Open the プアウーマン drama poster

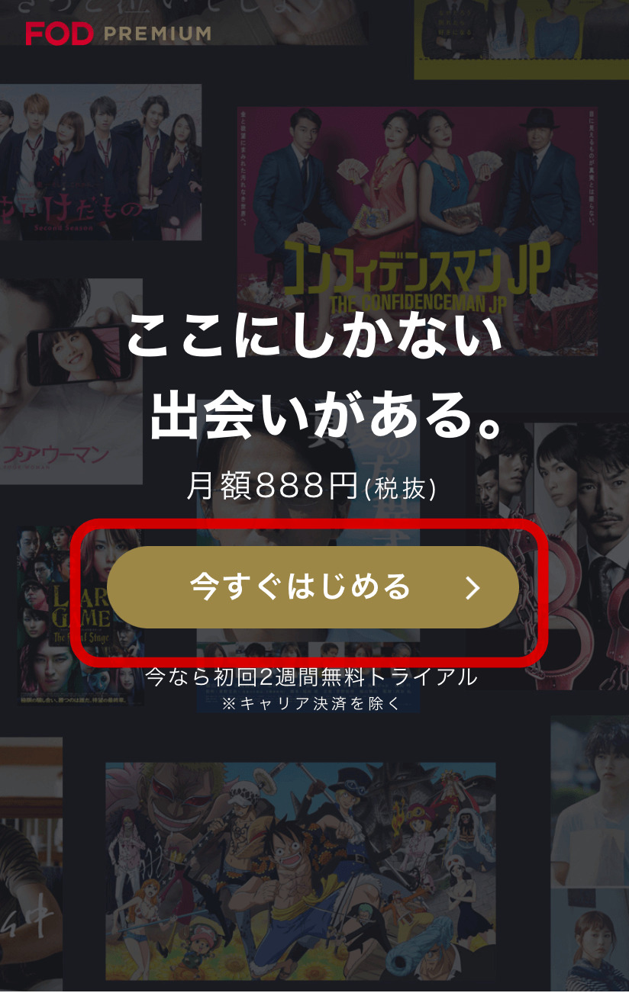[x=71, y=381]
